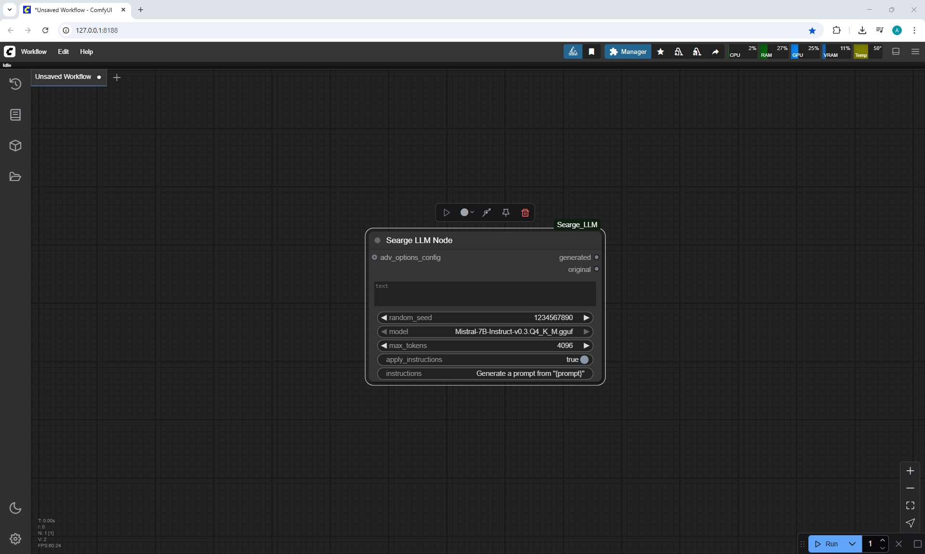Collapse the Searge LLM Node via its title dot
The width and height of the screenshot is (925, 554).
tap(378, 240)
